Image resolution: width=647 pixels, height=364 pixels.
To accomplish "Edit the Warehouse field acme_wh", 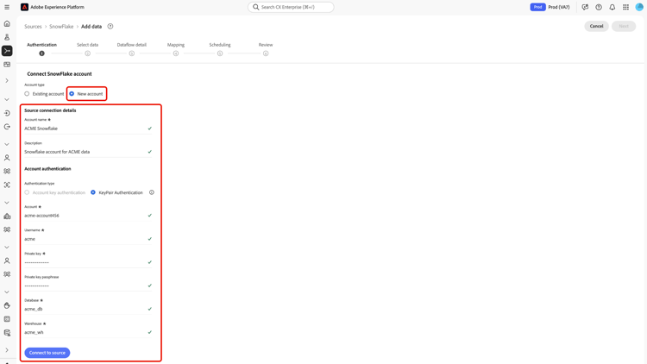I will (x=88, y=332).
